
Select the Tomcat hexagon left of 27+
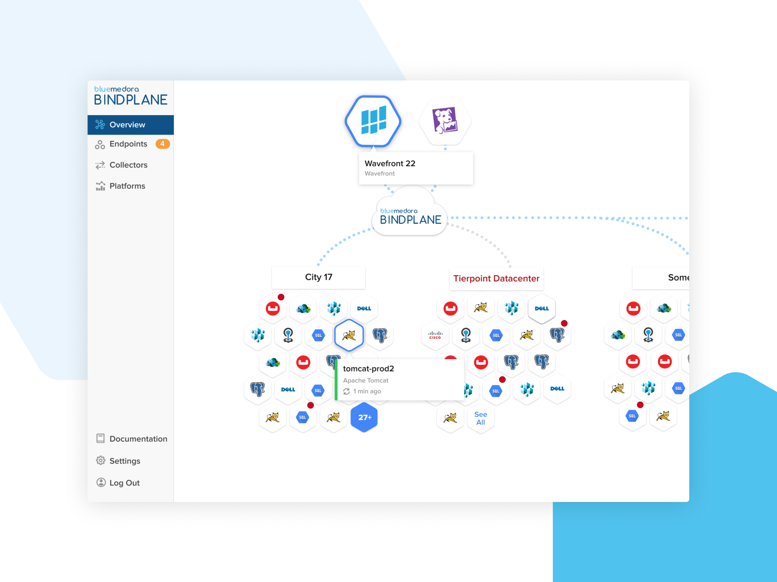click(x=334, y=417)
